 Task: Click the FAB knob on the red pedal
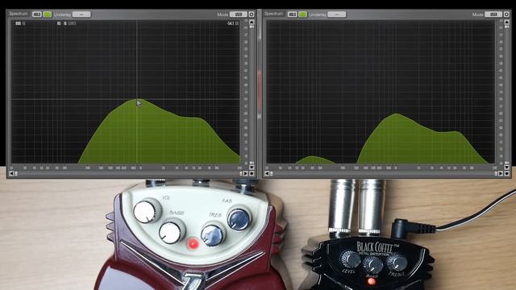pyautogui.click(x=239, y=217)
